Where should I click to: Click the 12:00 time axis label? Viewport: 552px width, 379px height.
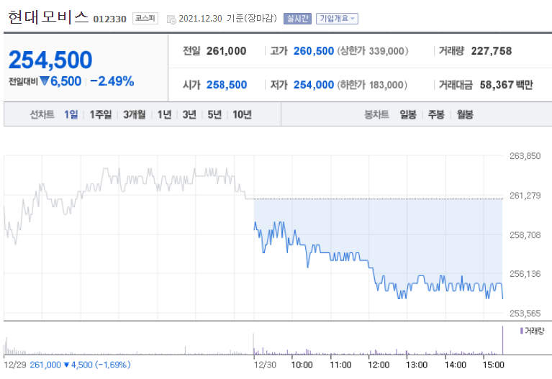click(379, 365)
